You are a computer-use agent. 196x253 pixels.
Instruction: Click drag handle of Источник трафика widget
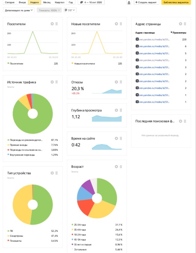[x=57, y=82]
